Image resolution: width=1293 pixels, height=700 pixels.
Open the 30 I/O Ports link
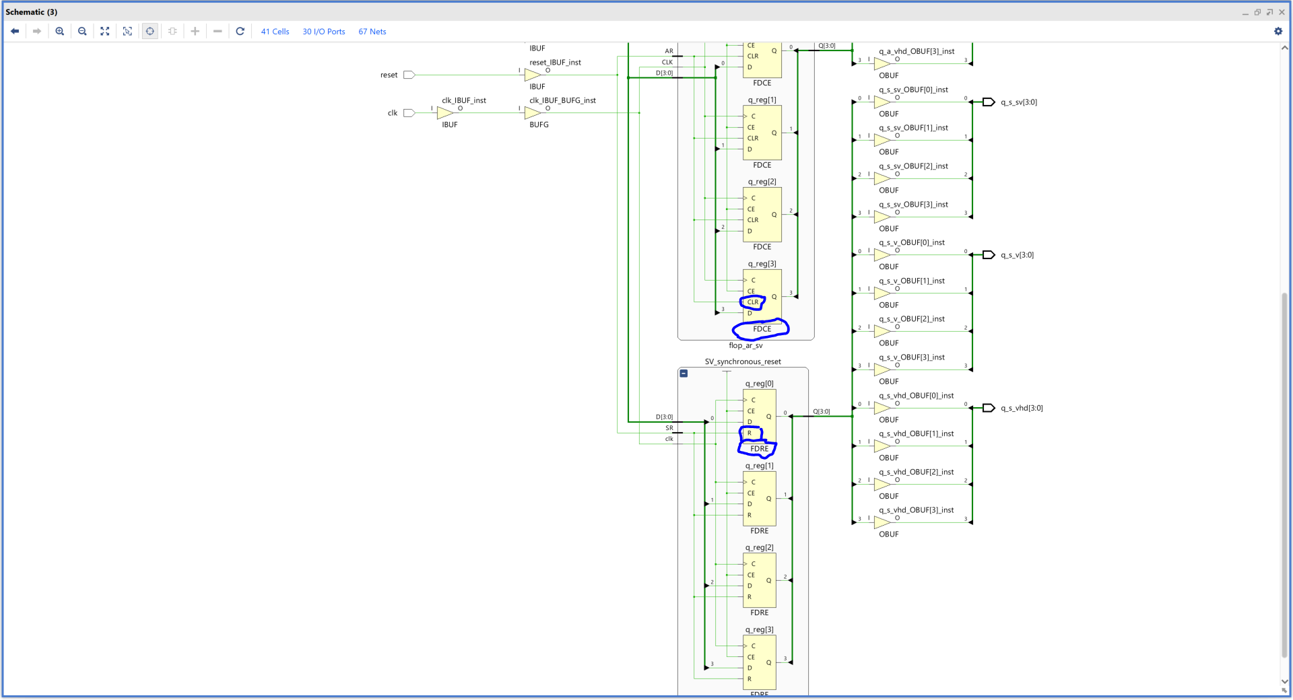coord(323,32)
